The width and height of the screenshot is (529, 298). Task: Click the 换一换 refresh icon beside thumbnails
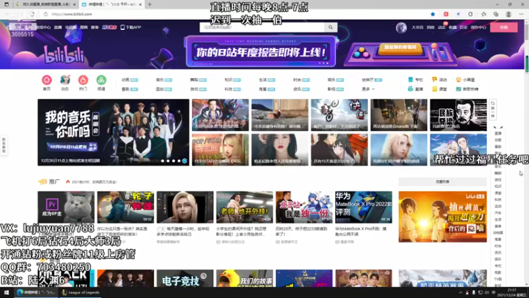493,109
